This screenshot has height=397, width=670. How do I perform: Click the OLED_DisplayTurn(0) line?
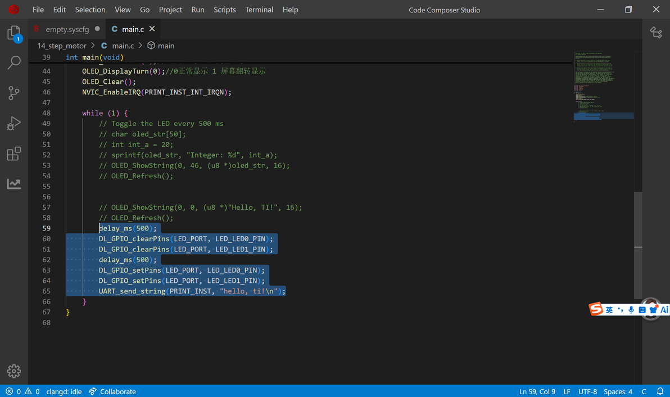tap(174, 71)
